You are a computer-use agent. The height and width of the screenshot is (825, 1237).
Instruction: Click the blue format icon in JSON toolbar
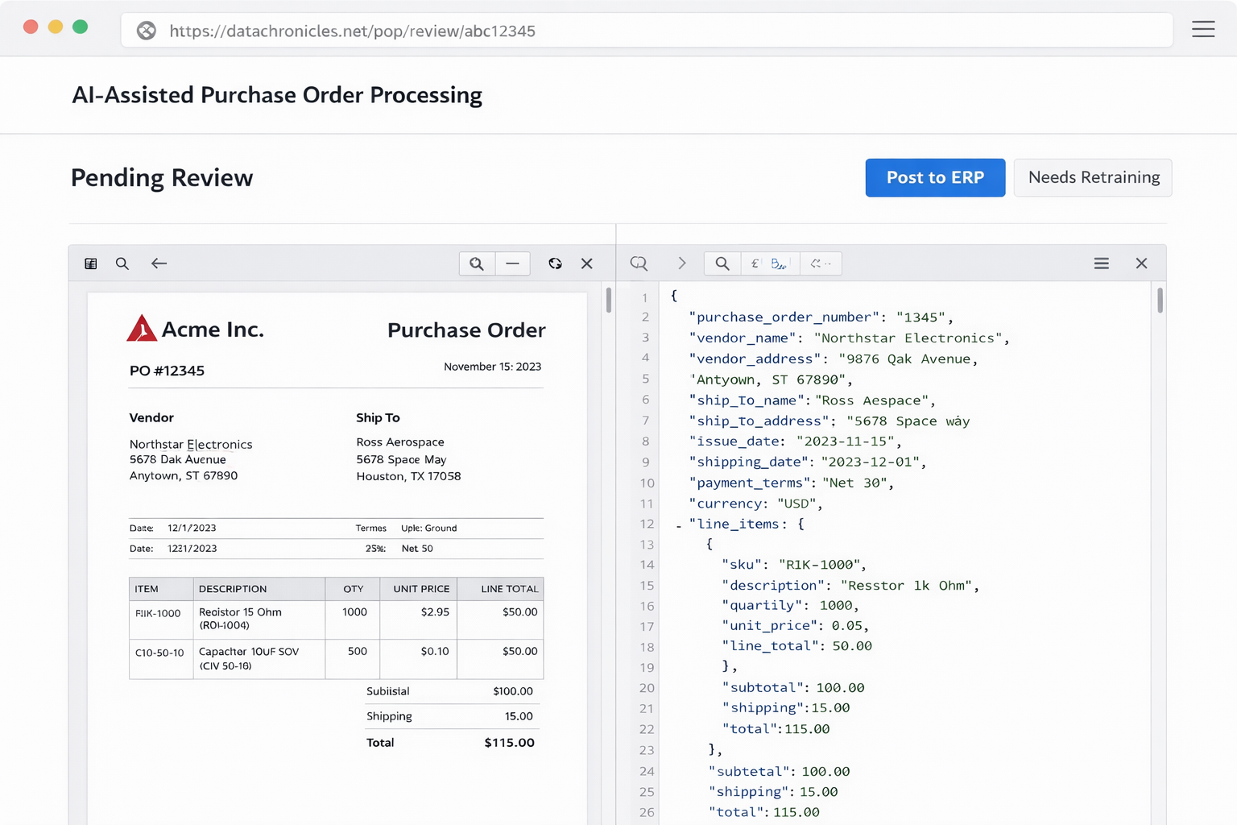pos(778,263)
